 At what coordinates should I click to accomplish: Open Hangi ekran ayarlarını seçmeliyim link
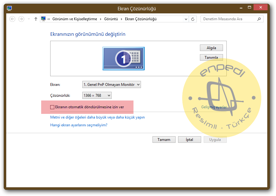pyautogui.click(x=79, y=125)
